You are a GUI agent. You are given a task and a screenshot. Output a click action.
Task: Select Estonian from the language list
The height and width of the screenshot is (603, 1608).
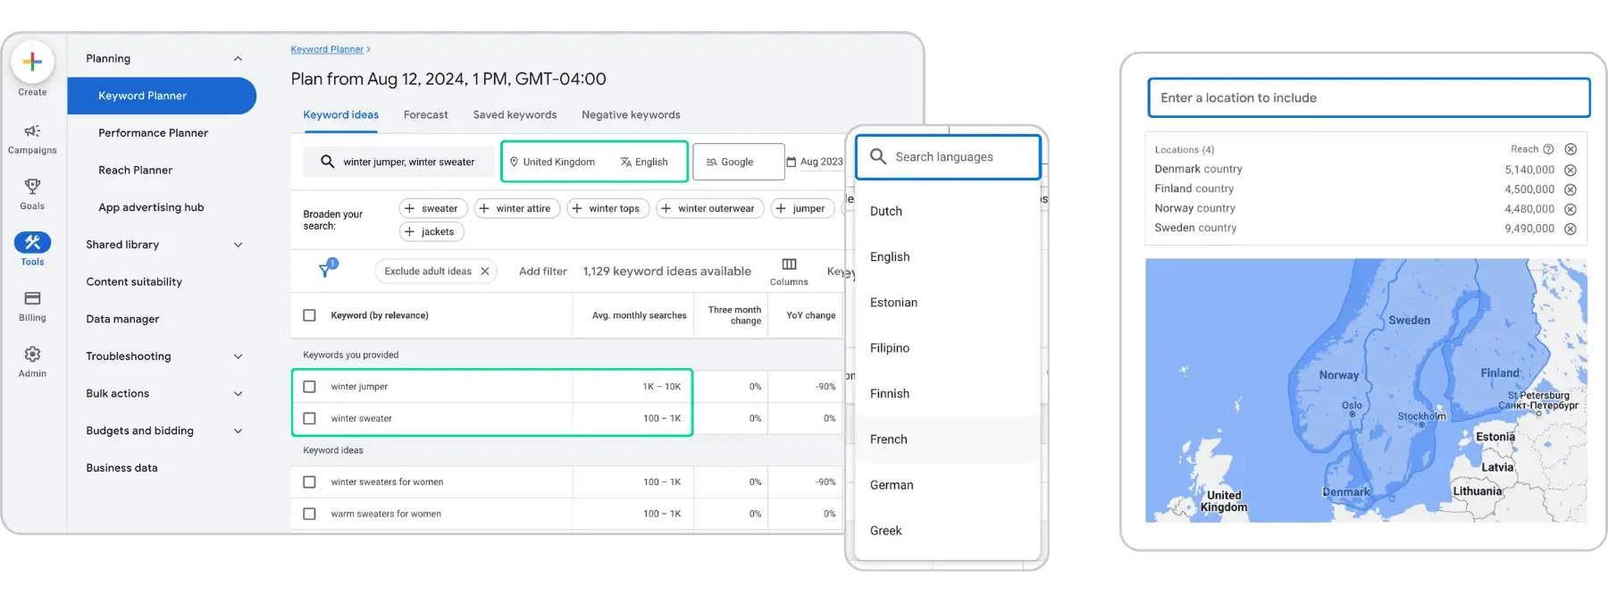(948, 303)
